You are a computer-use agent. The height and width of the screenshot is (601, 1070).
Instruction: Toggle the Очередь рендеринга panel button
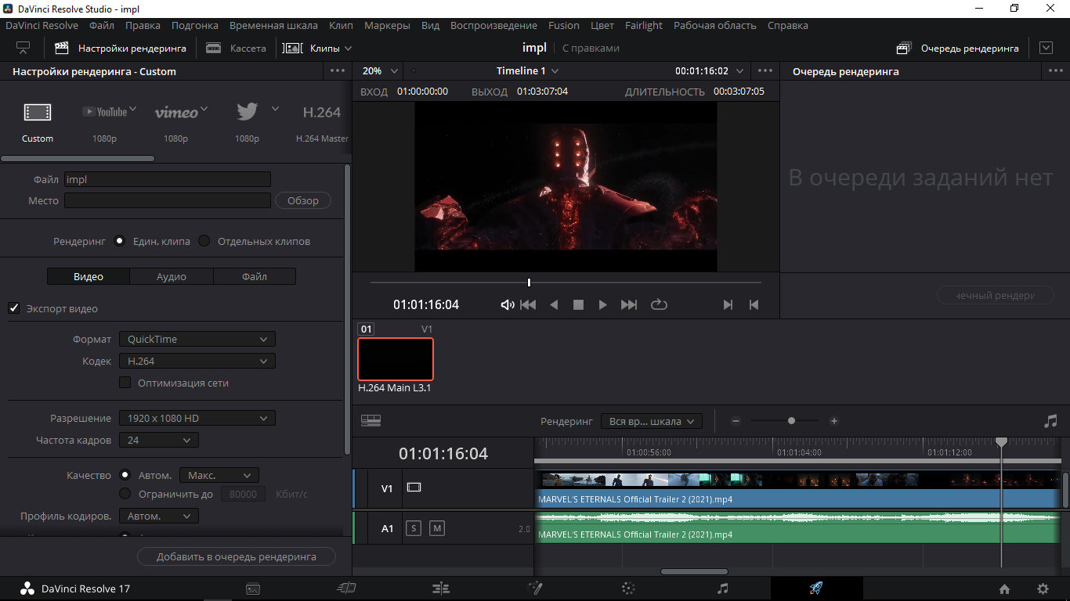click(958, 48)
